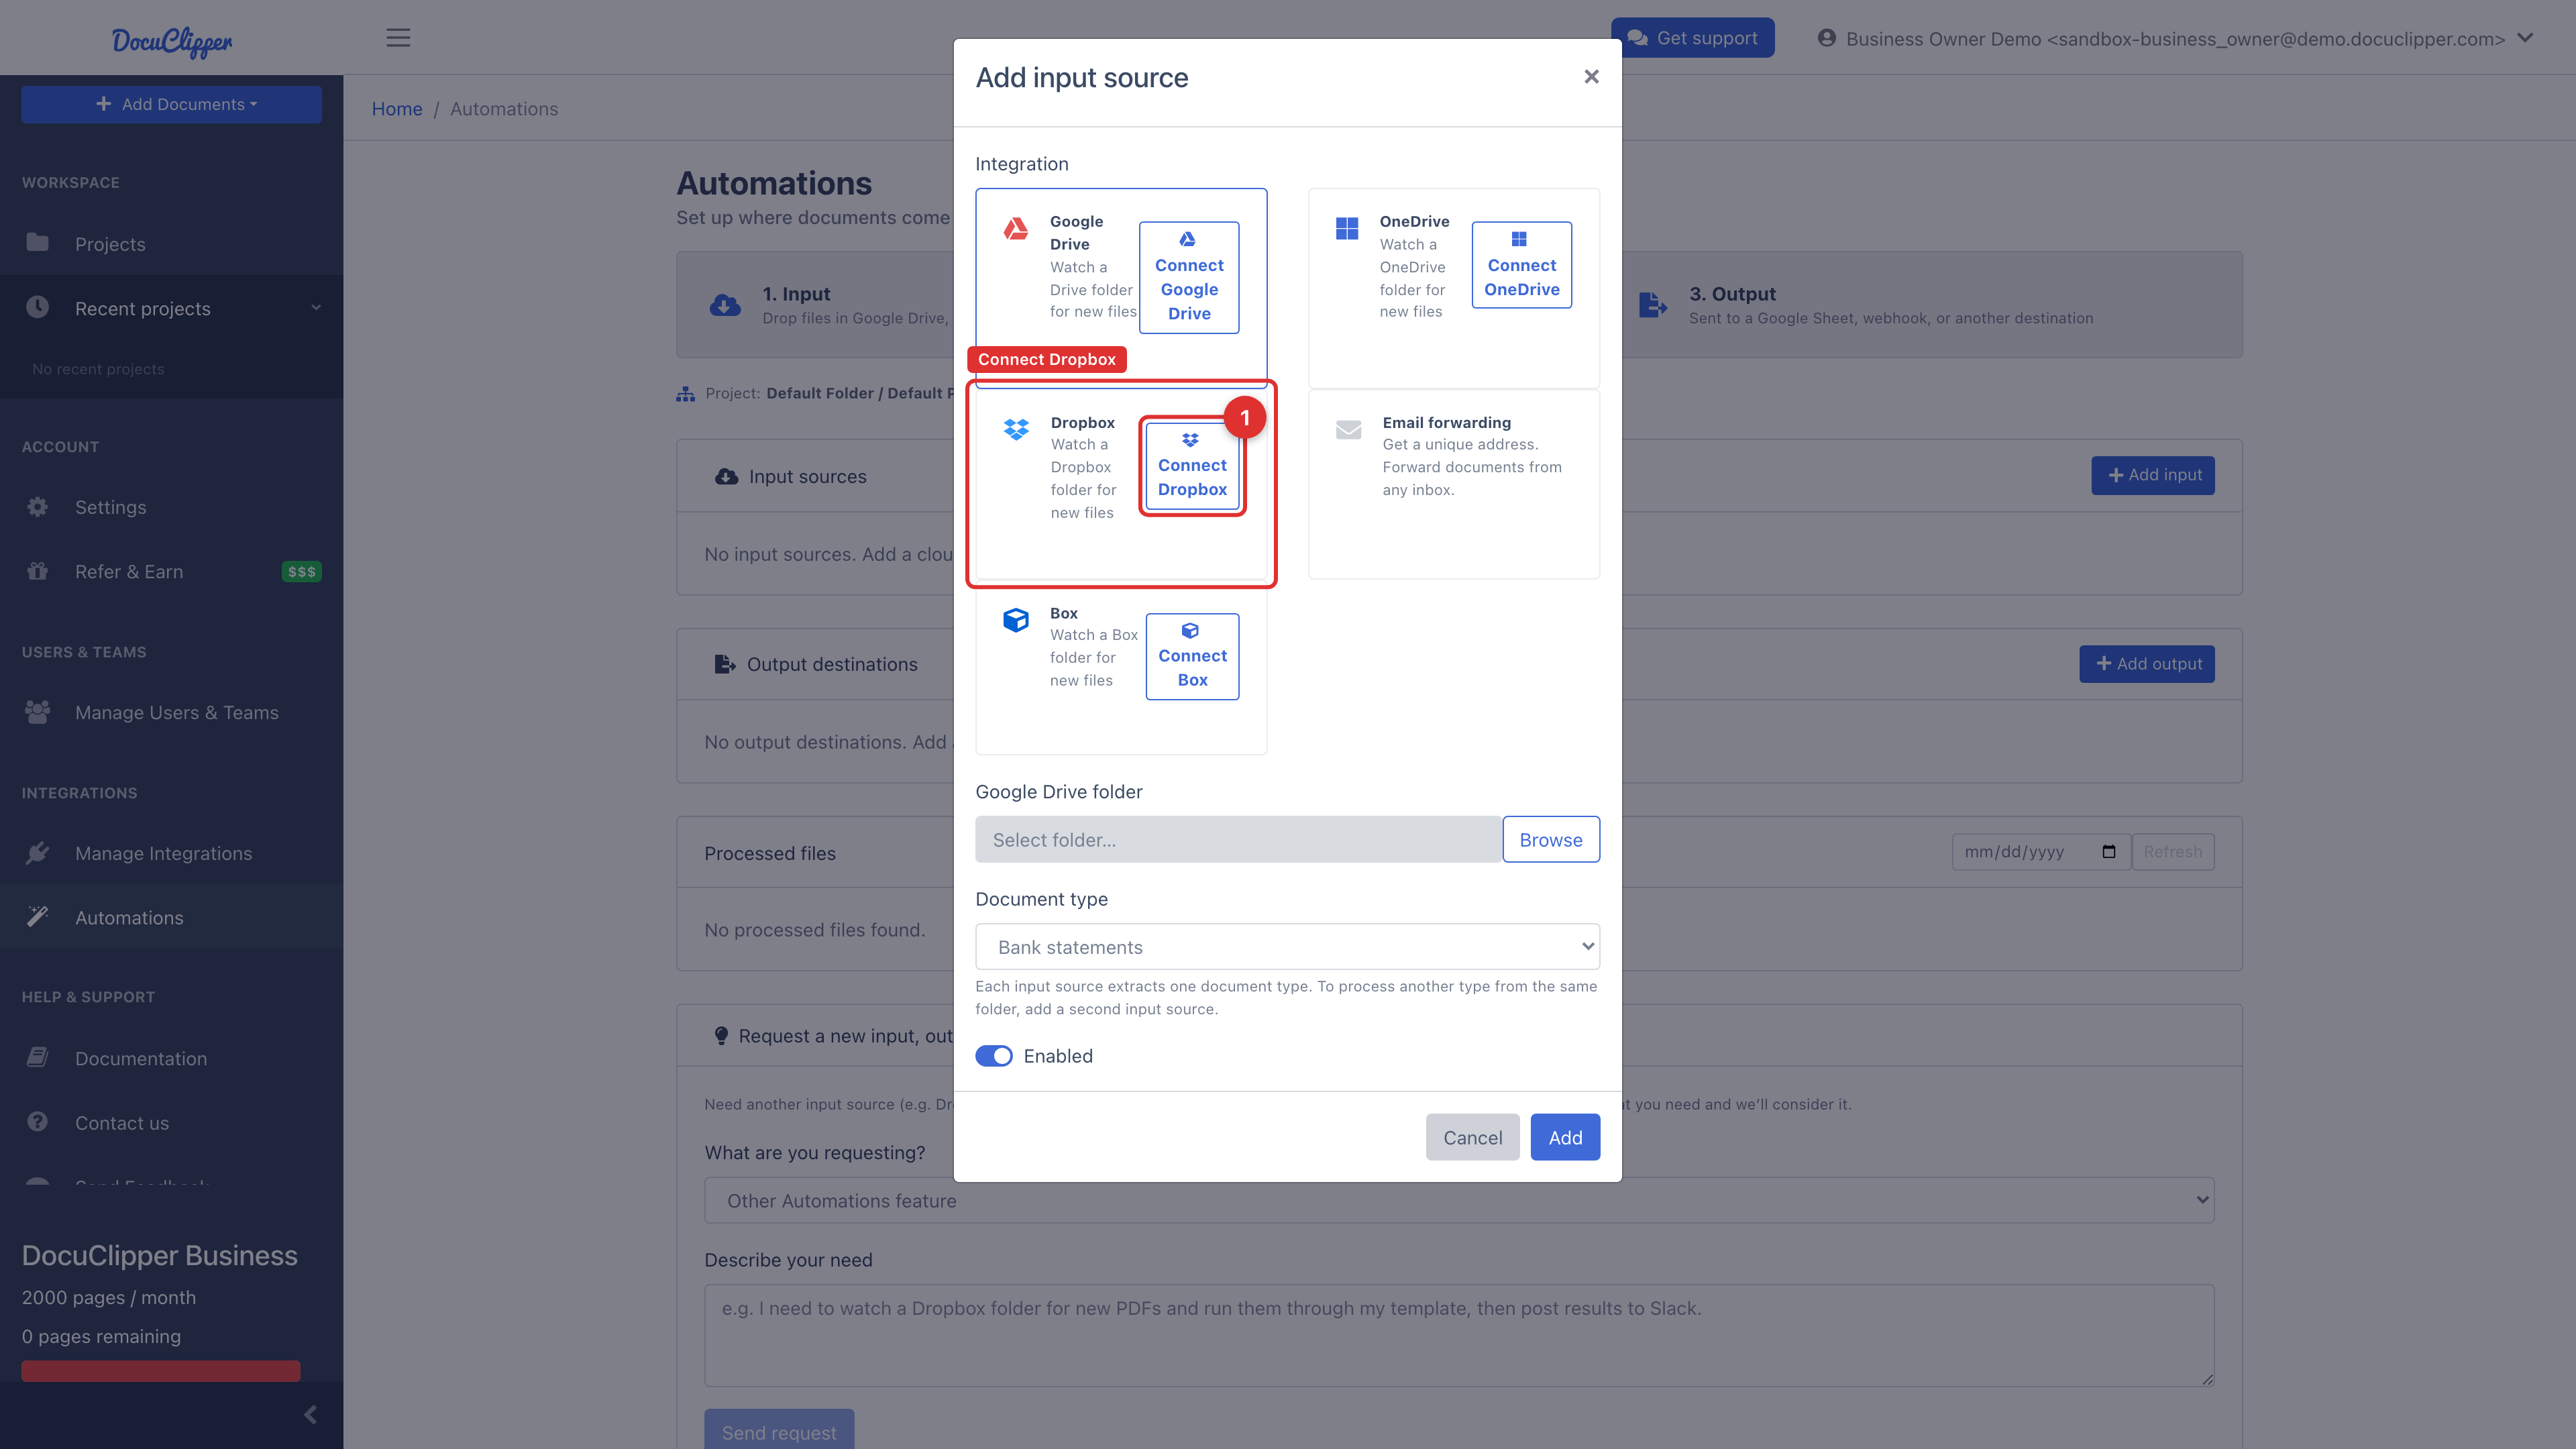Image resolution: width=2576 pixels, height=1449 pixels.
Task: Click the DocuClipper logo
Action: coord(171,41)
